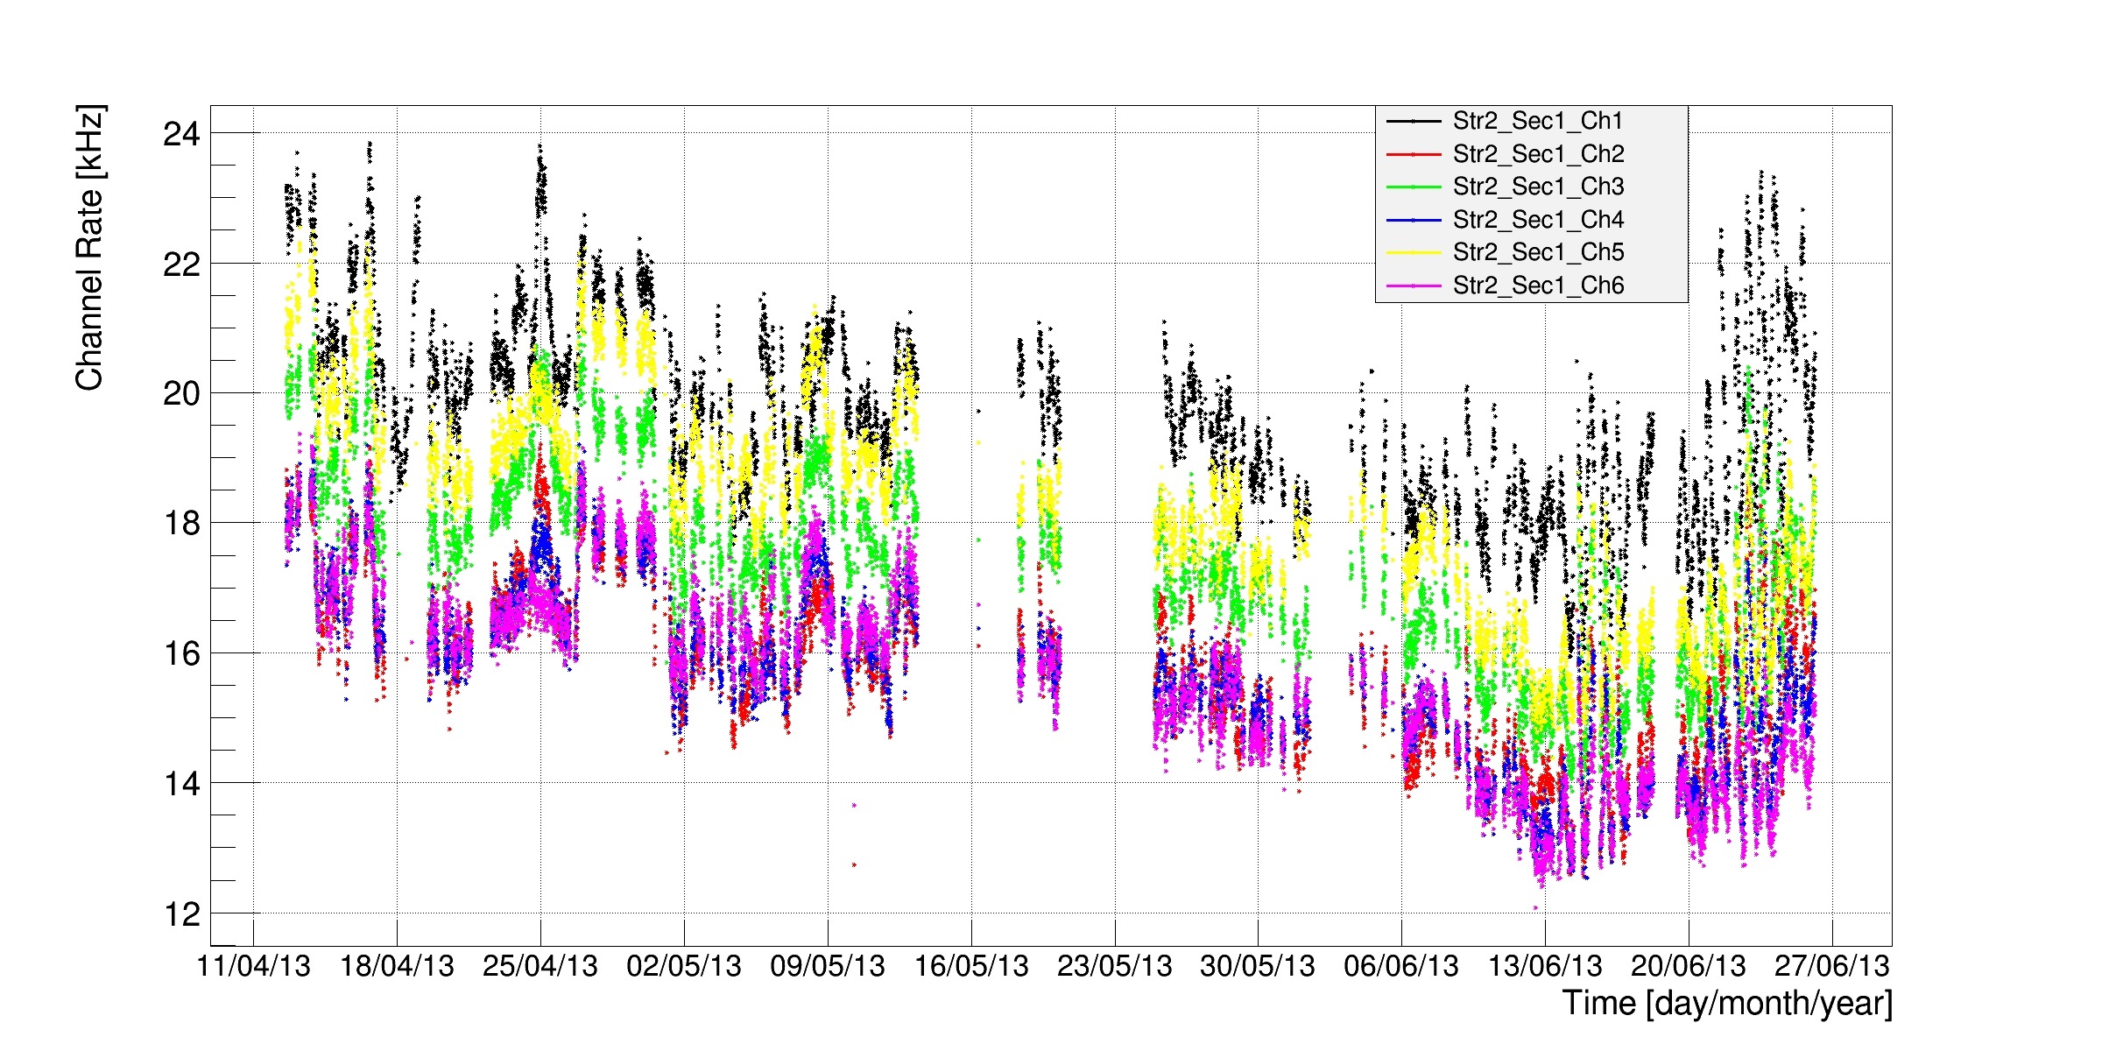Click the 27/06/13 date tick label
This screenshot has width=2102, height=1051.
coord(1831,966)
